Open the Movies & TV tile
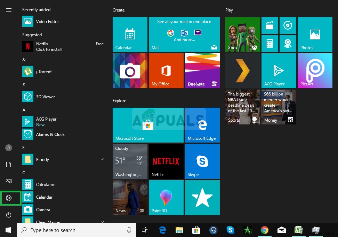 [x=270, y=25]
